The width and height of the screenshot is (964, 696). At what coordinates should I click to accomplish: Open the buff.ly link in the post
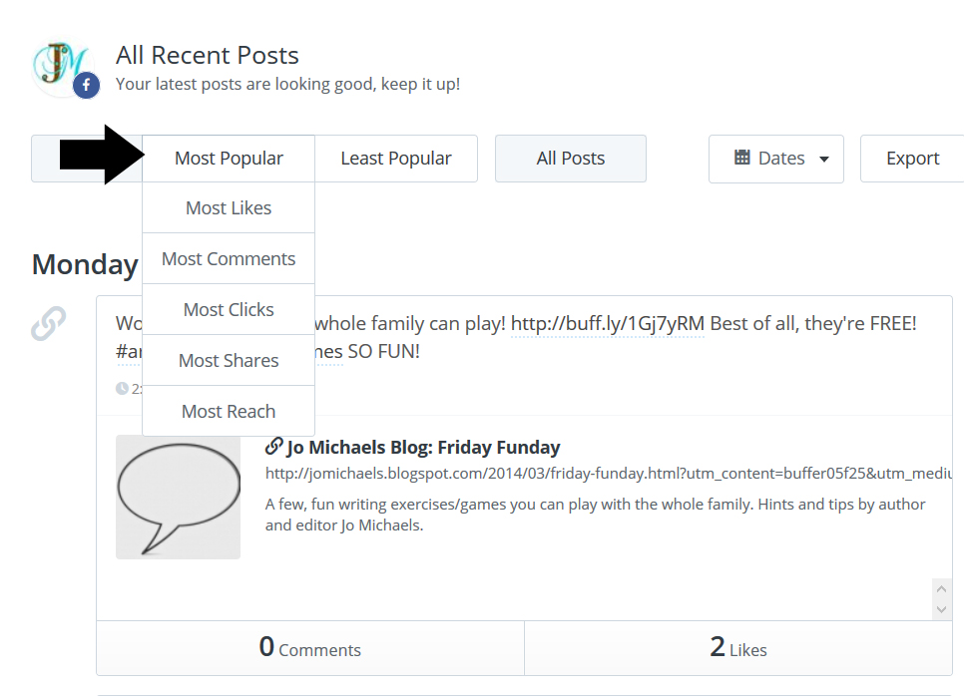(608, 323)
